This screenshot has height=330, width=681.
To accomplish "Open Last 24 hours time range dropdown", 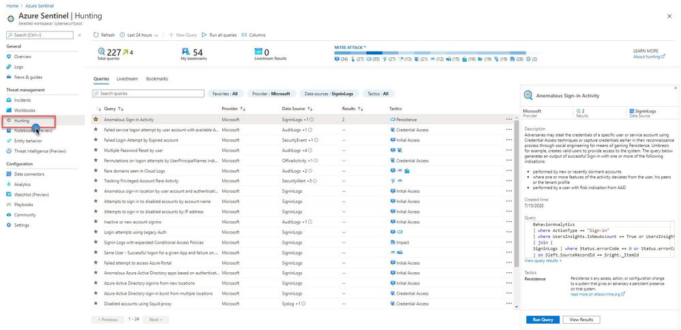I will [x=139, y=35].
